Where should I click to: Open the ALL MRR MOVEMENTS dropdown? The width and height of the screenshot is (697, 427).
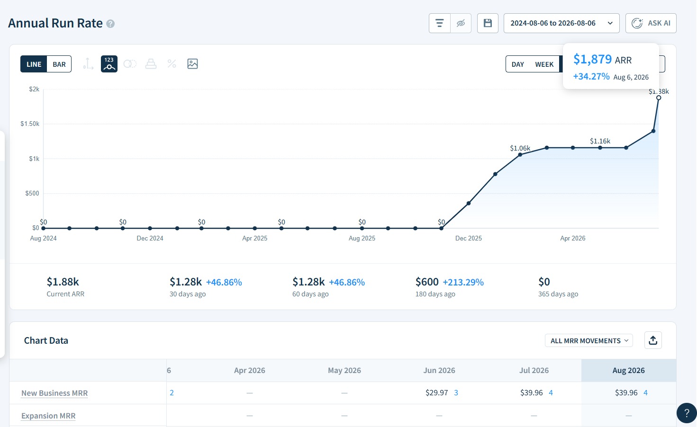click(589, 341)
